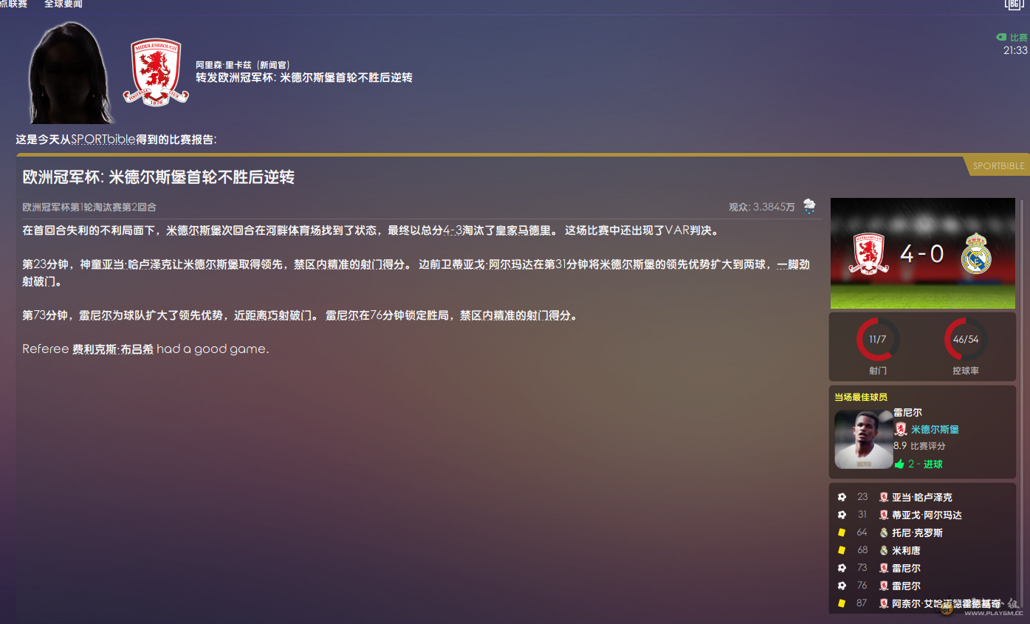Click the Middlesbrough crest in the scoreboard
This screenshot has width=1030, height=624.
[x=869, y=254]
